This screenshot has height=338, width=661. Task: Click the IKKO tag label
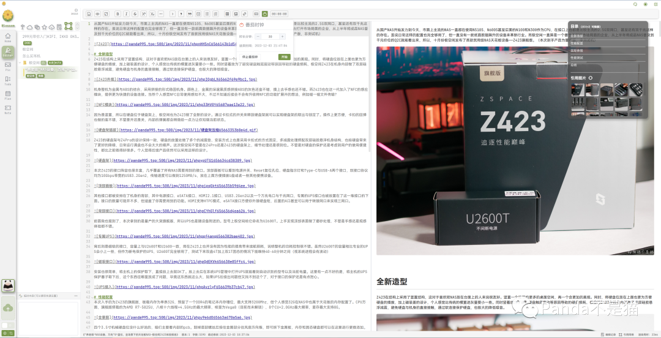(28, 43)
